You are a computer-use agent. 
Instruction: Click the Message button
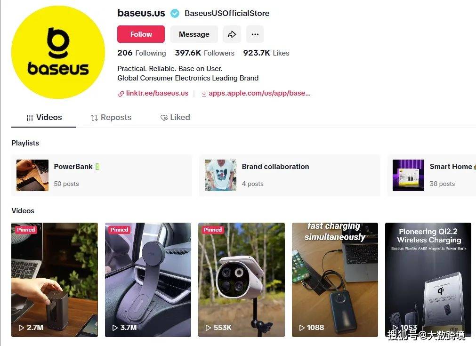[194, 34]
